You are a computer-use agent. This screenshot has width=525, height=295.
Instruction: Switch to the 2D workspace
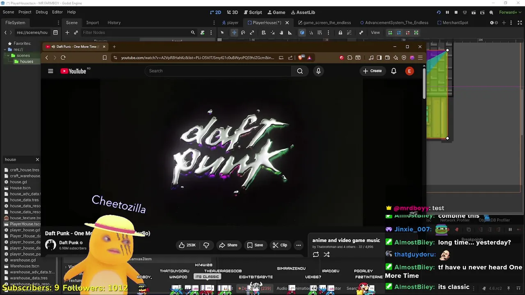click(x=215, y=12)
